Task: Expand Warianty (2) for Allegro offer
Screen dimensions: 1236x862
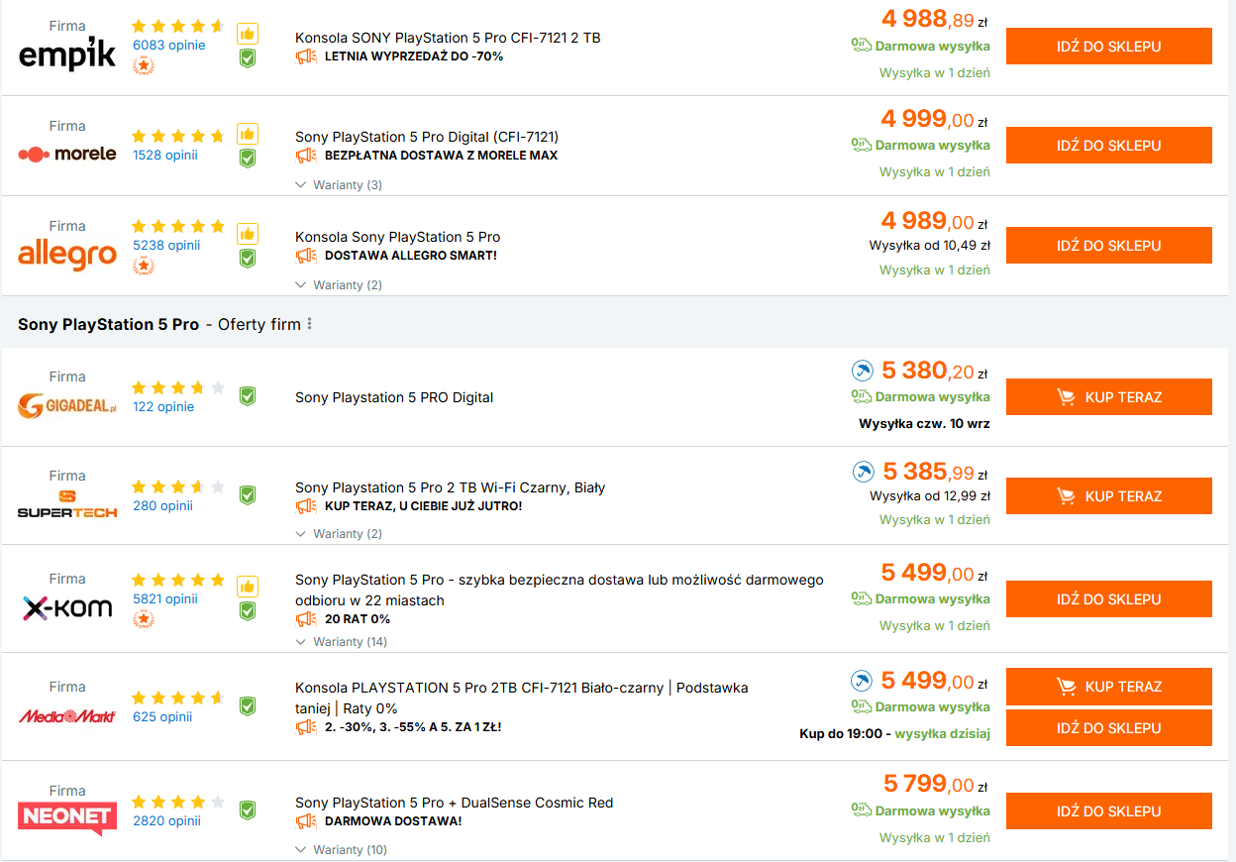Action: [339, 285]
